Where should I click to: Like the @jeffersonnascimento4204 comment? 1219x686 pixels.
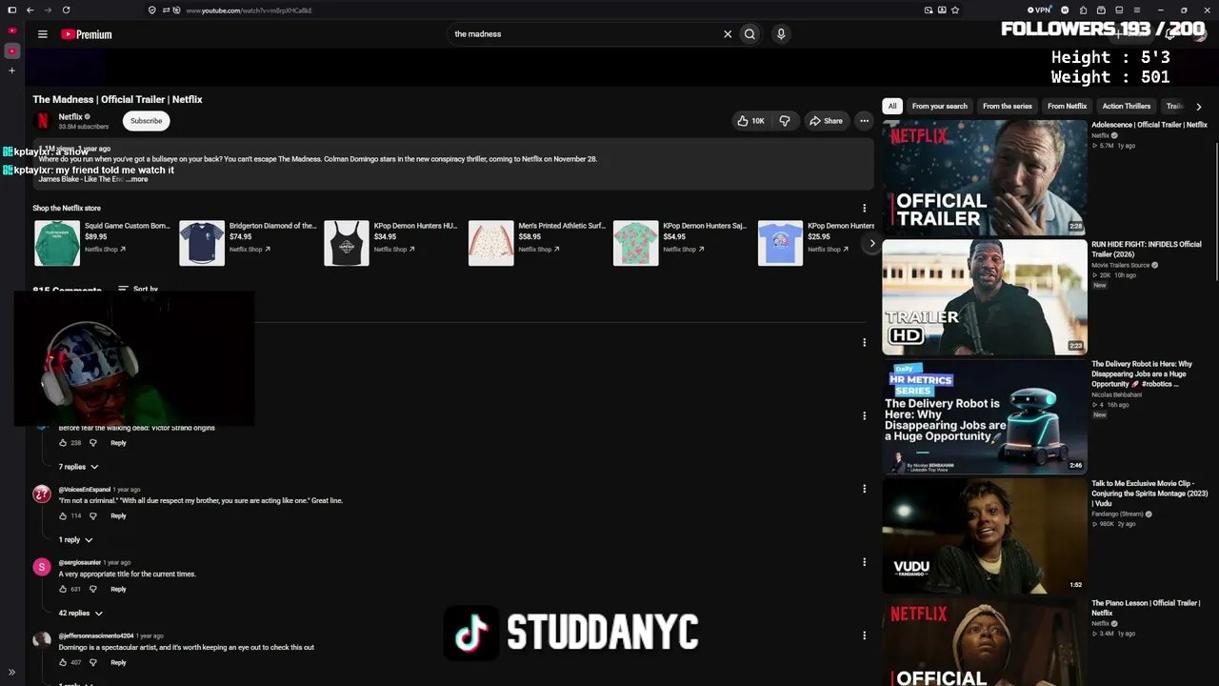tap(63, 662)
